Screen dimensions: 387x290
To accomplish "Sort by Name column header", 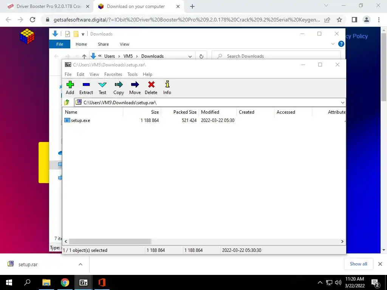I will pos(93,112).
